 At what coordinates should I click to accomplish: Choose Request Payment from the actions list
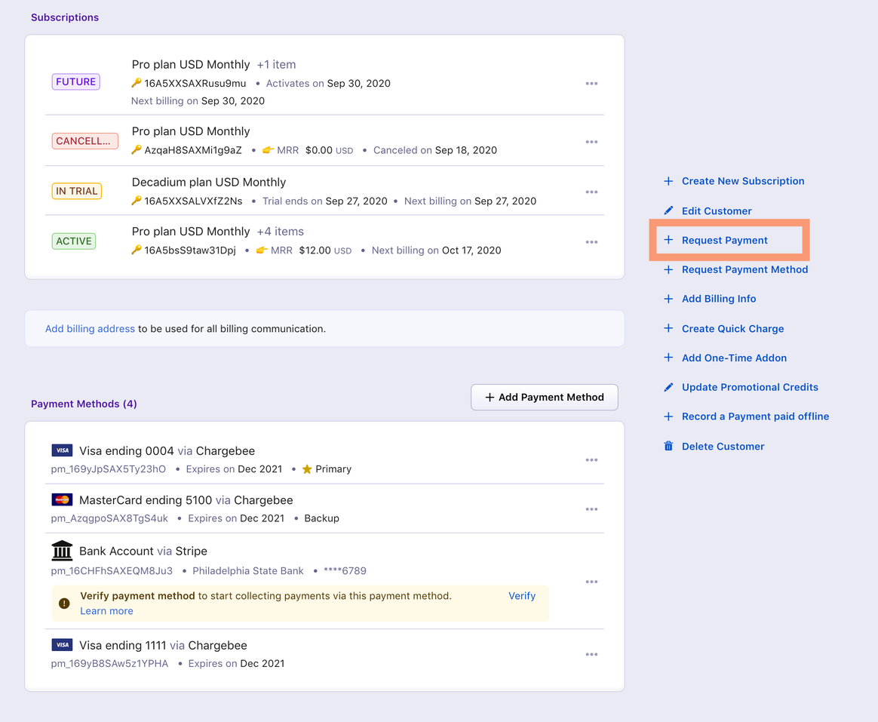[x=724, y=241]
